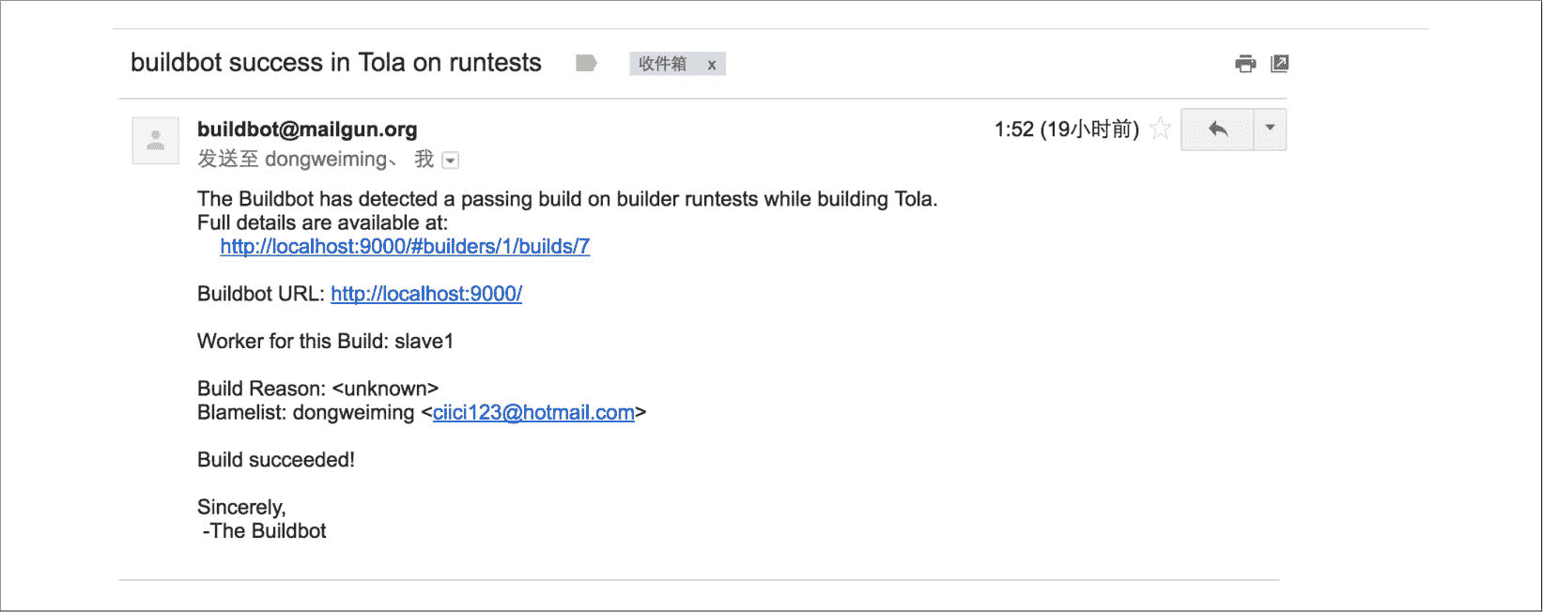Click the importance marker next to subject

click(586, 63)
